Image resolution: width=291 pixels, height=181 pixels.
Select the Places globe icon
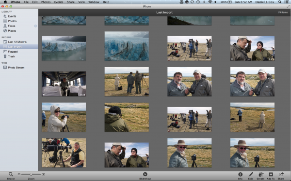[5, 31]
